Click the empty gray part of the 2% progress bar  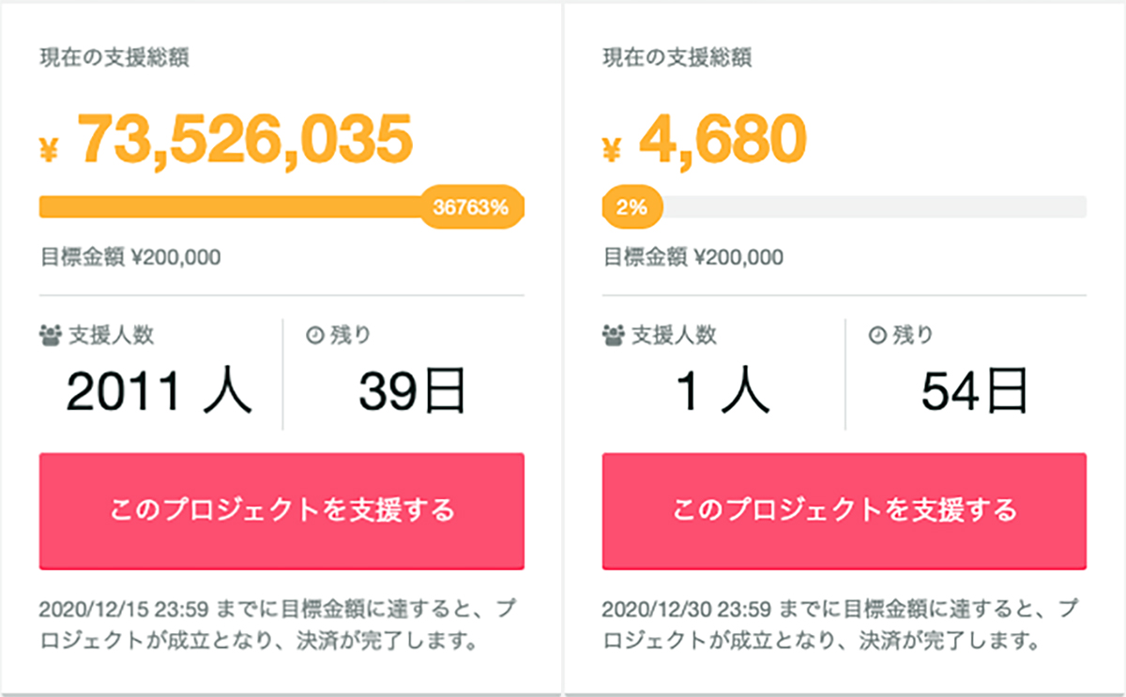pyautogui.click(x=873, y=207)
